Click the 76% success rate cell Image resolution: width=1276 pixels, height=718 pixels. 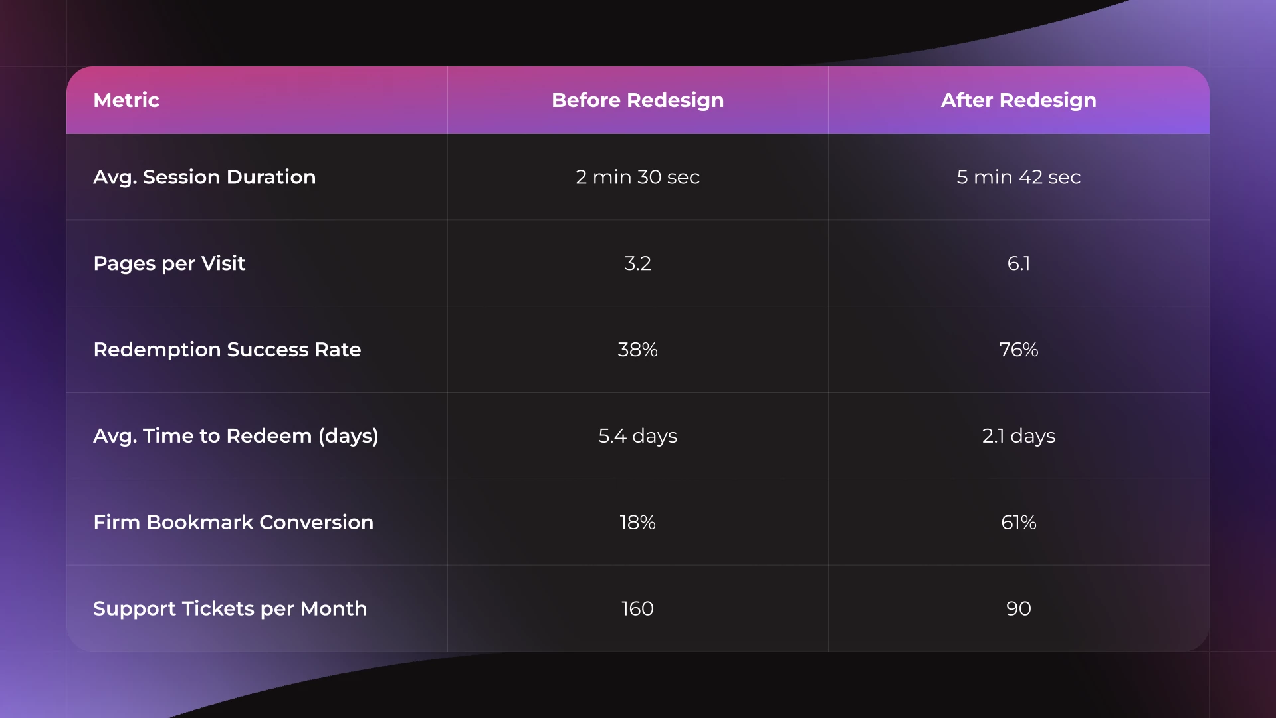click(x=1018, y=350)
